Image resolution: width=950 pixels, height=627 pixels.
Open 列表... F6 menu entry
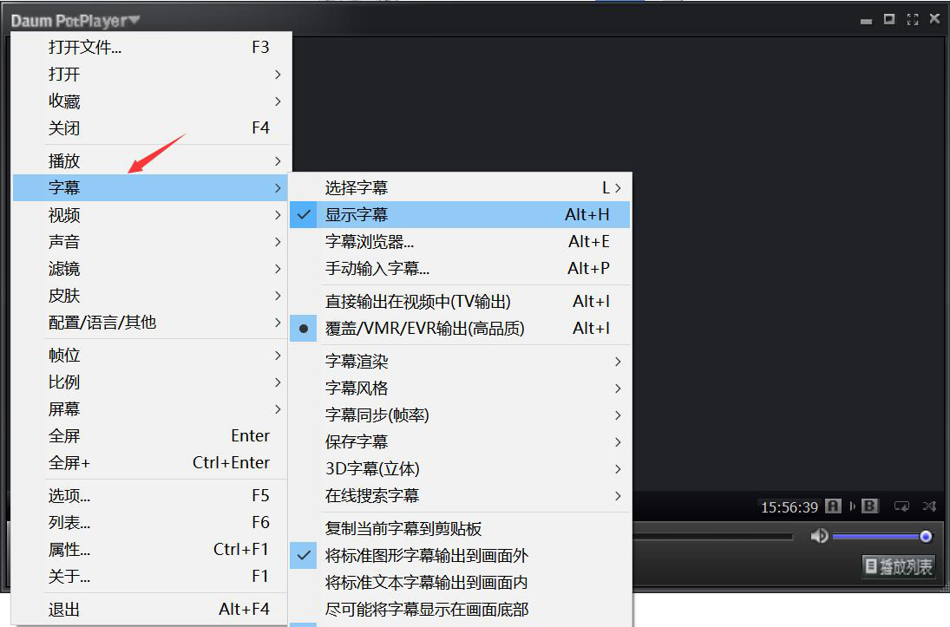tap(152, 522)
